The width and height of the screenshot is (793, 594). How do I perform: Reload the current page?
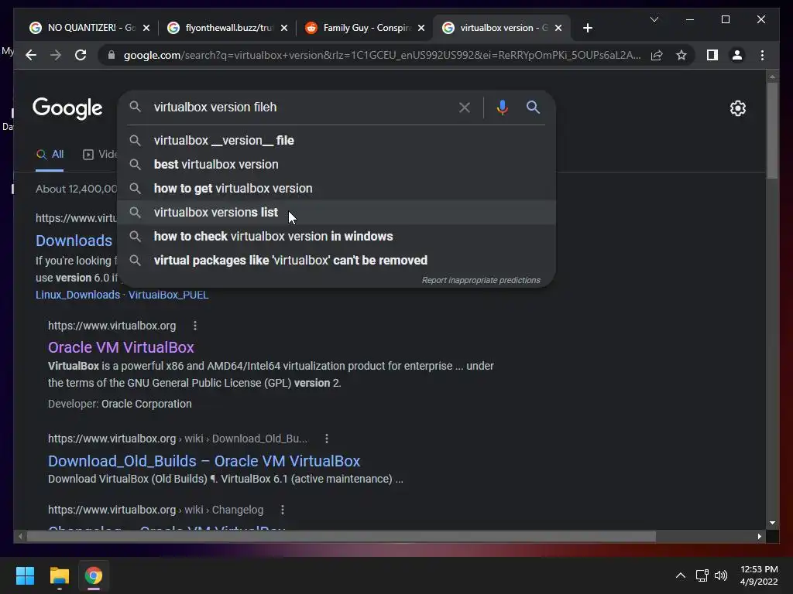[x=81, y=55]
